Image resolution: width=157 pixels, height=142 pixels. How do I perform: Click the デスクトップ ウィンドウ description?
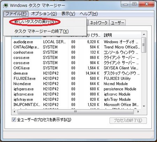pos(121,73)
